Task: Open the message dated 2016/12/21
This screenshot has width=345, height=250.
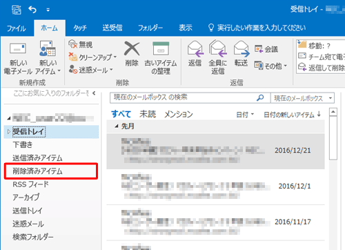Action: [215, 151]
